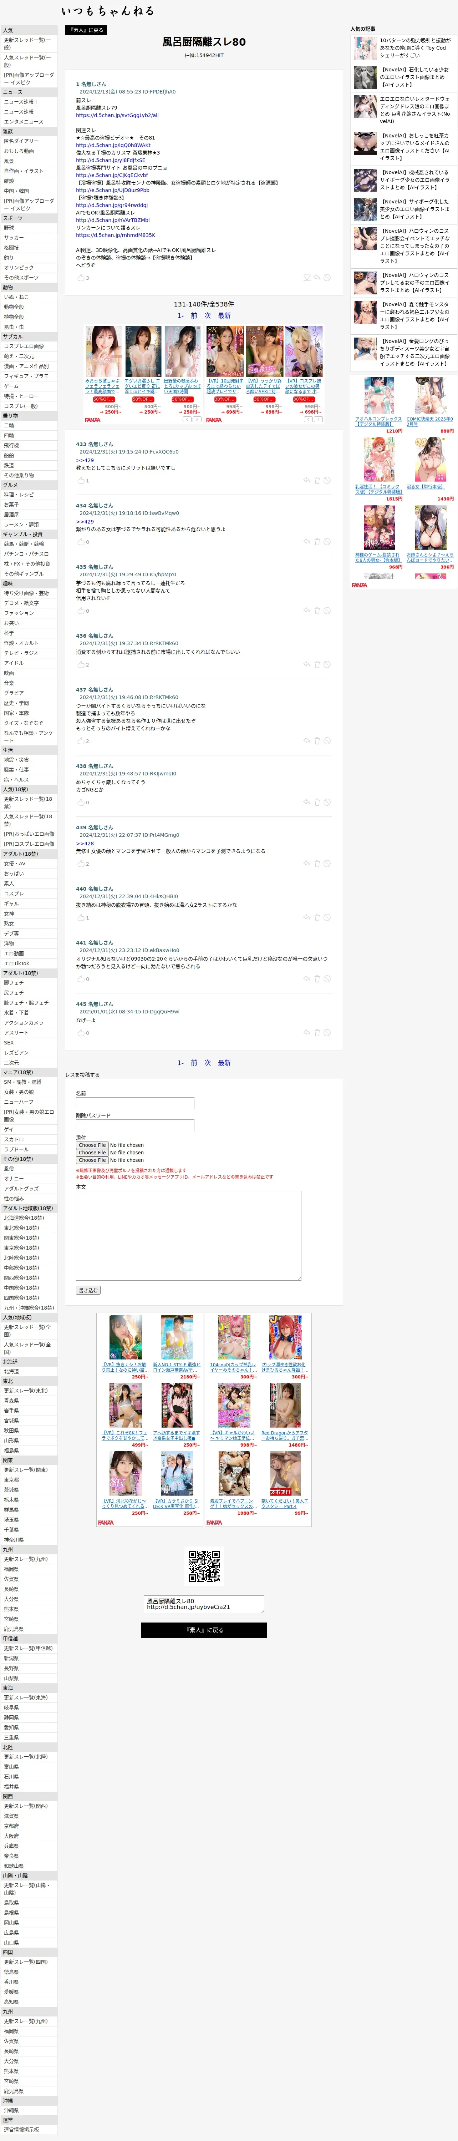
Task: Open エンタメニュース category
Action: click(x=29, y=122)
